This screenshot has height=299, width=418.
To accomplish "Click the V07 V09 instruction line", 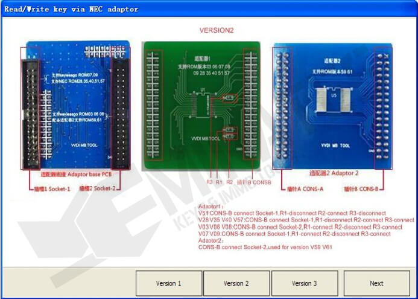I will click(x=294, y=234).
